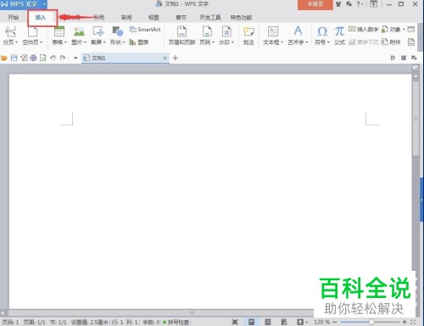Open 页眉和页脚 header and footer
This screenshot has height=326, width=424.
point(181,36)
